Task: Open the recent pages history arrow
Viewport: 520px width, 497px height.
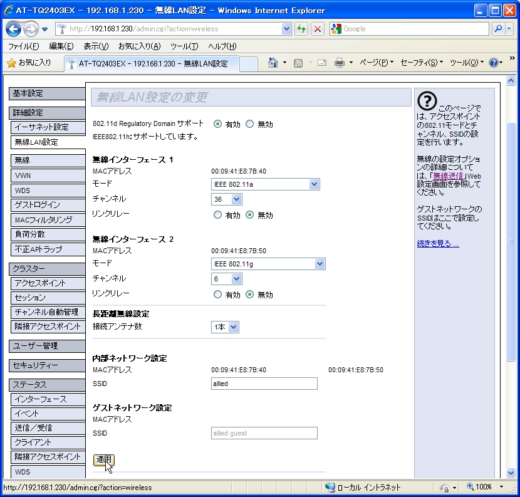Action: point(44,29)
